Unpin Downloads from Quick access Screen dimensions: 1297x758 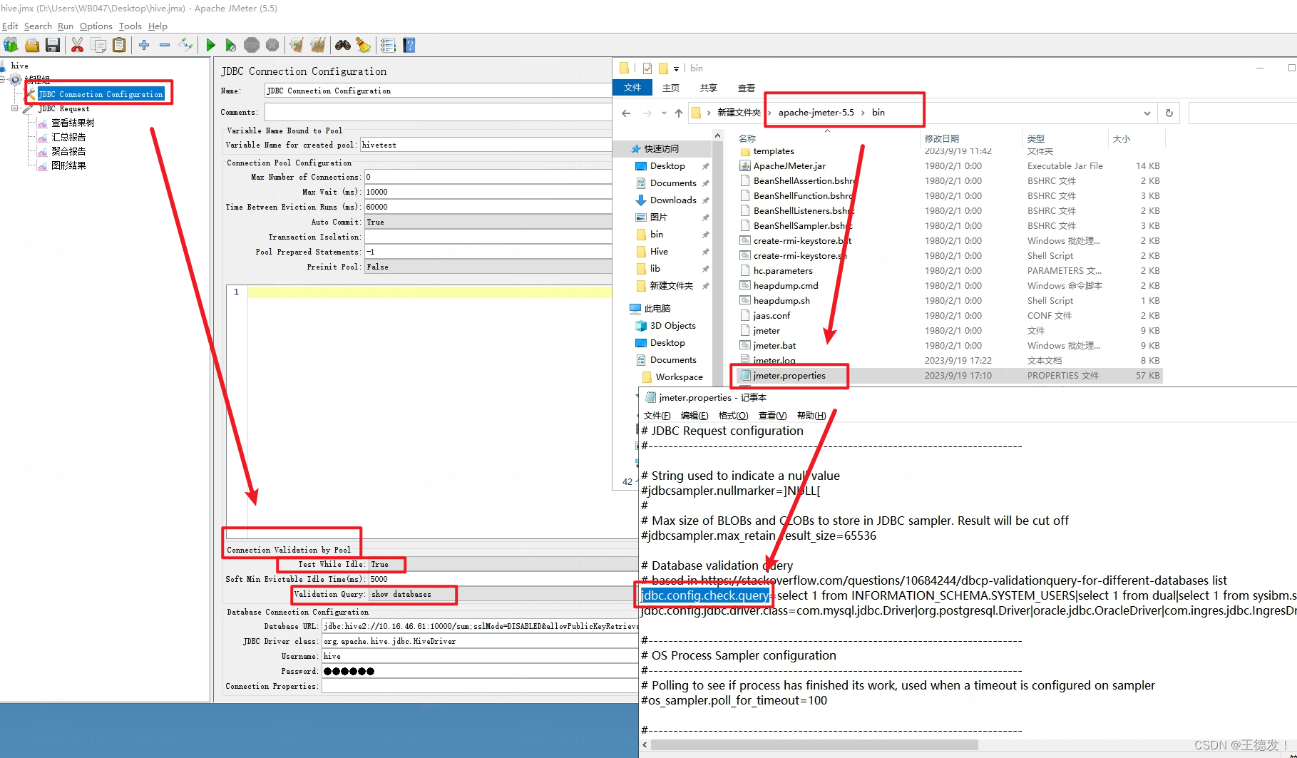704,200
